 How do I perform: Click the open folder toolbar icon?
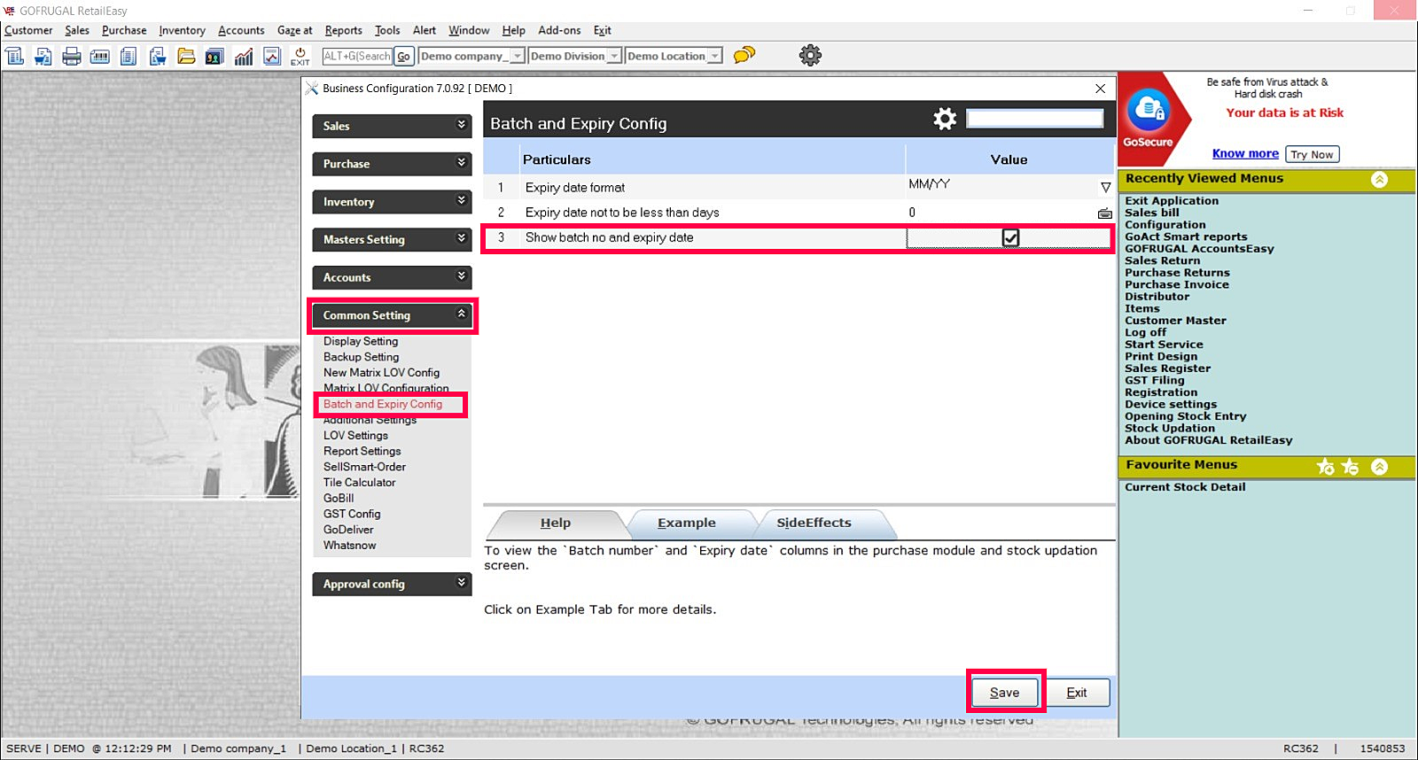point(186,56)
